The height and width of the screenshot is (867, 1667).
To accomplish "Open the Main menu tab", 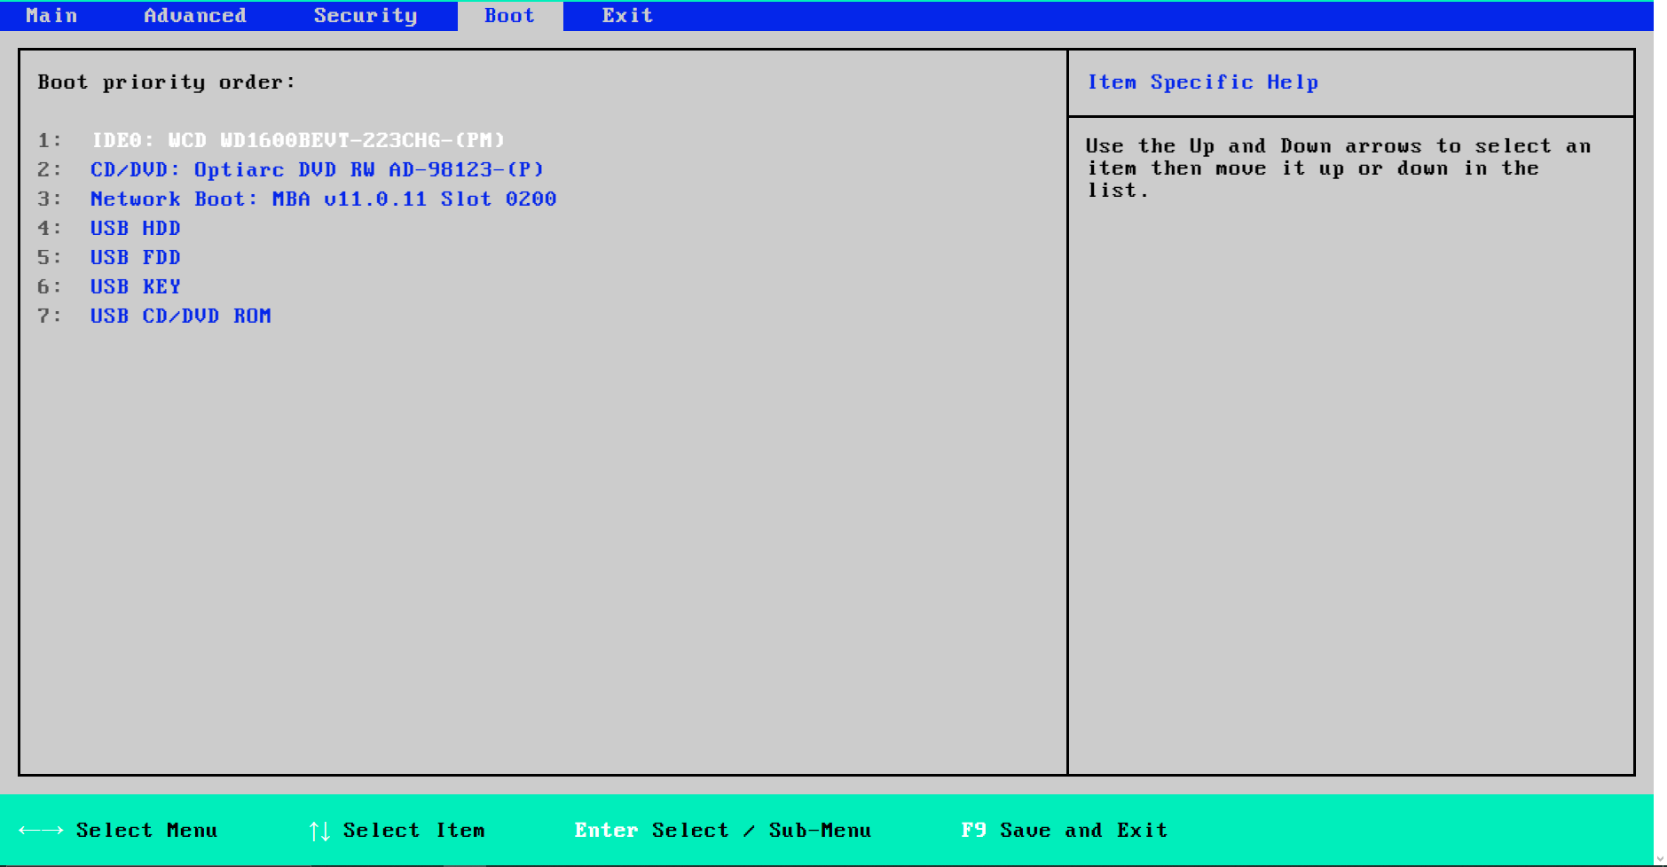I will click(x=51, y=15).
